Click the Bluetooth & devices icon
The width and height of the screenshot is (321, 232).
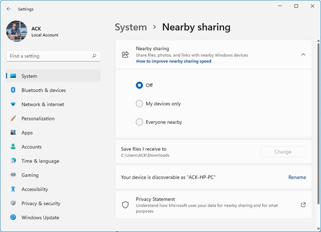(13, 90)
